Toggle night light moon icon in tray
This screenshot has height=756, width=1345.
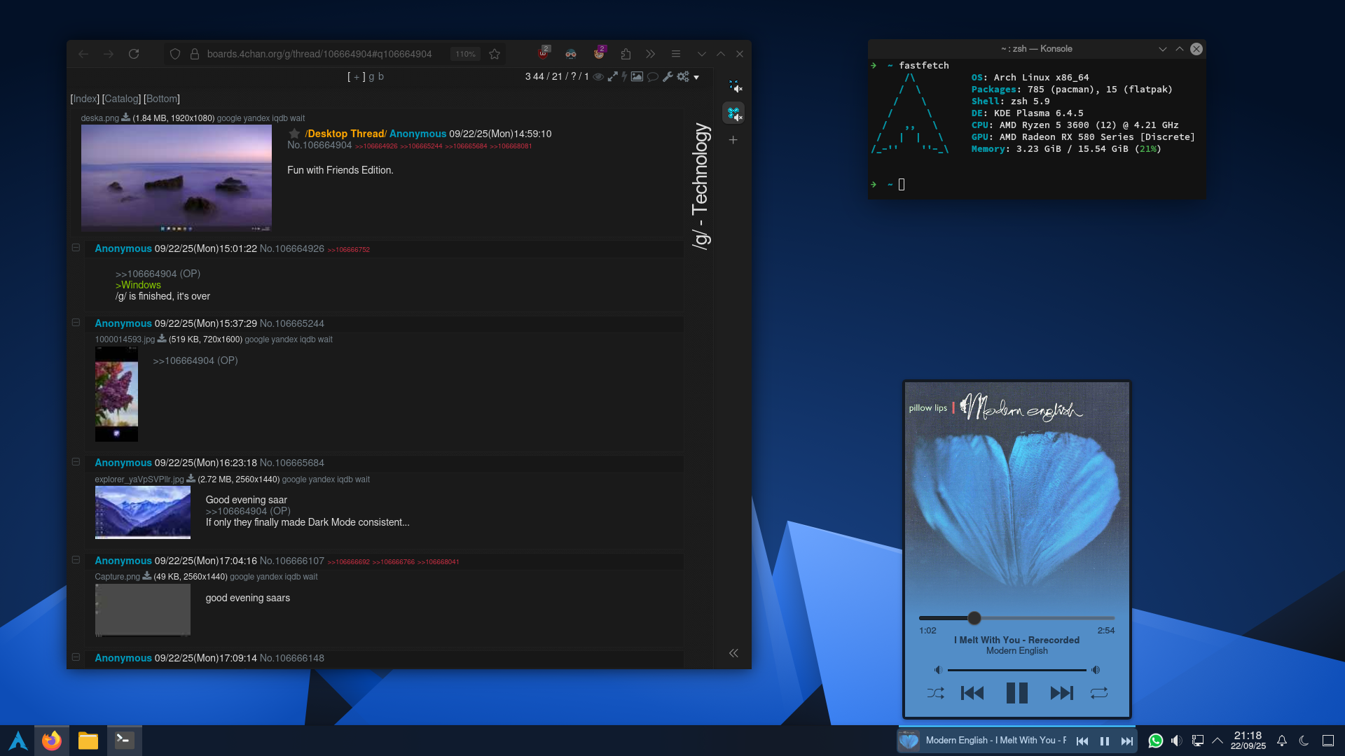pyautogui.click(x=1304, y=741)
